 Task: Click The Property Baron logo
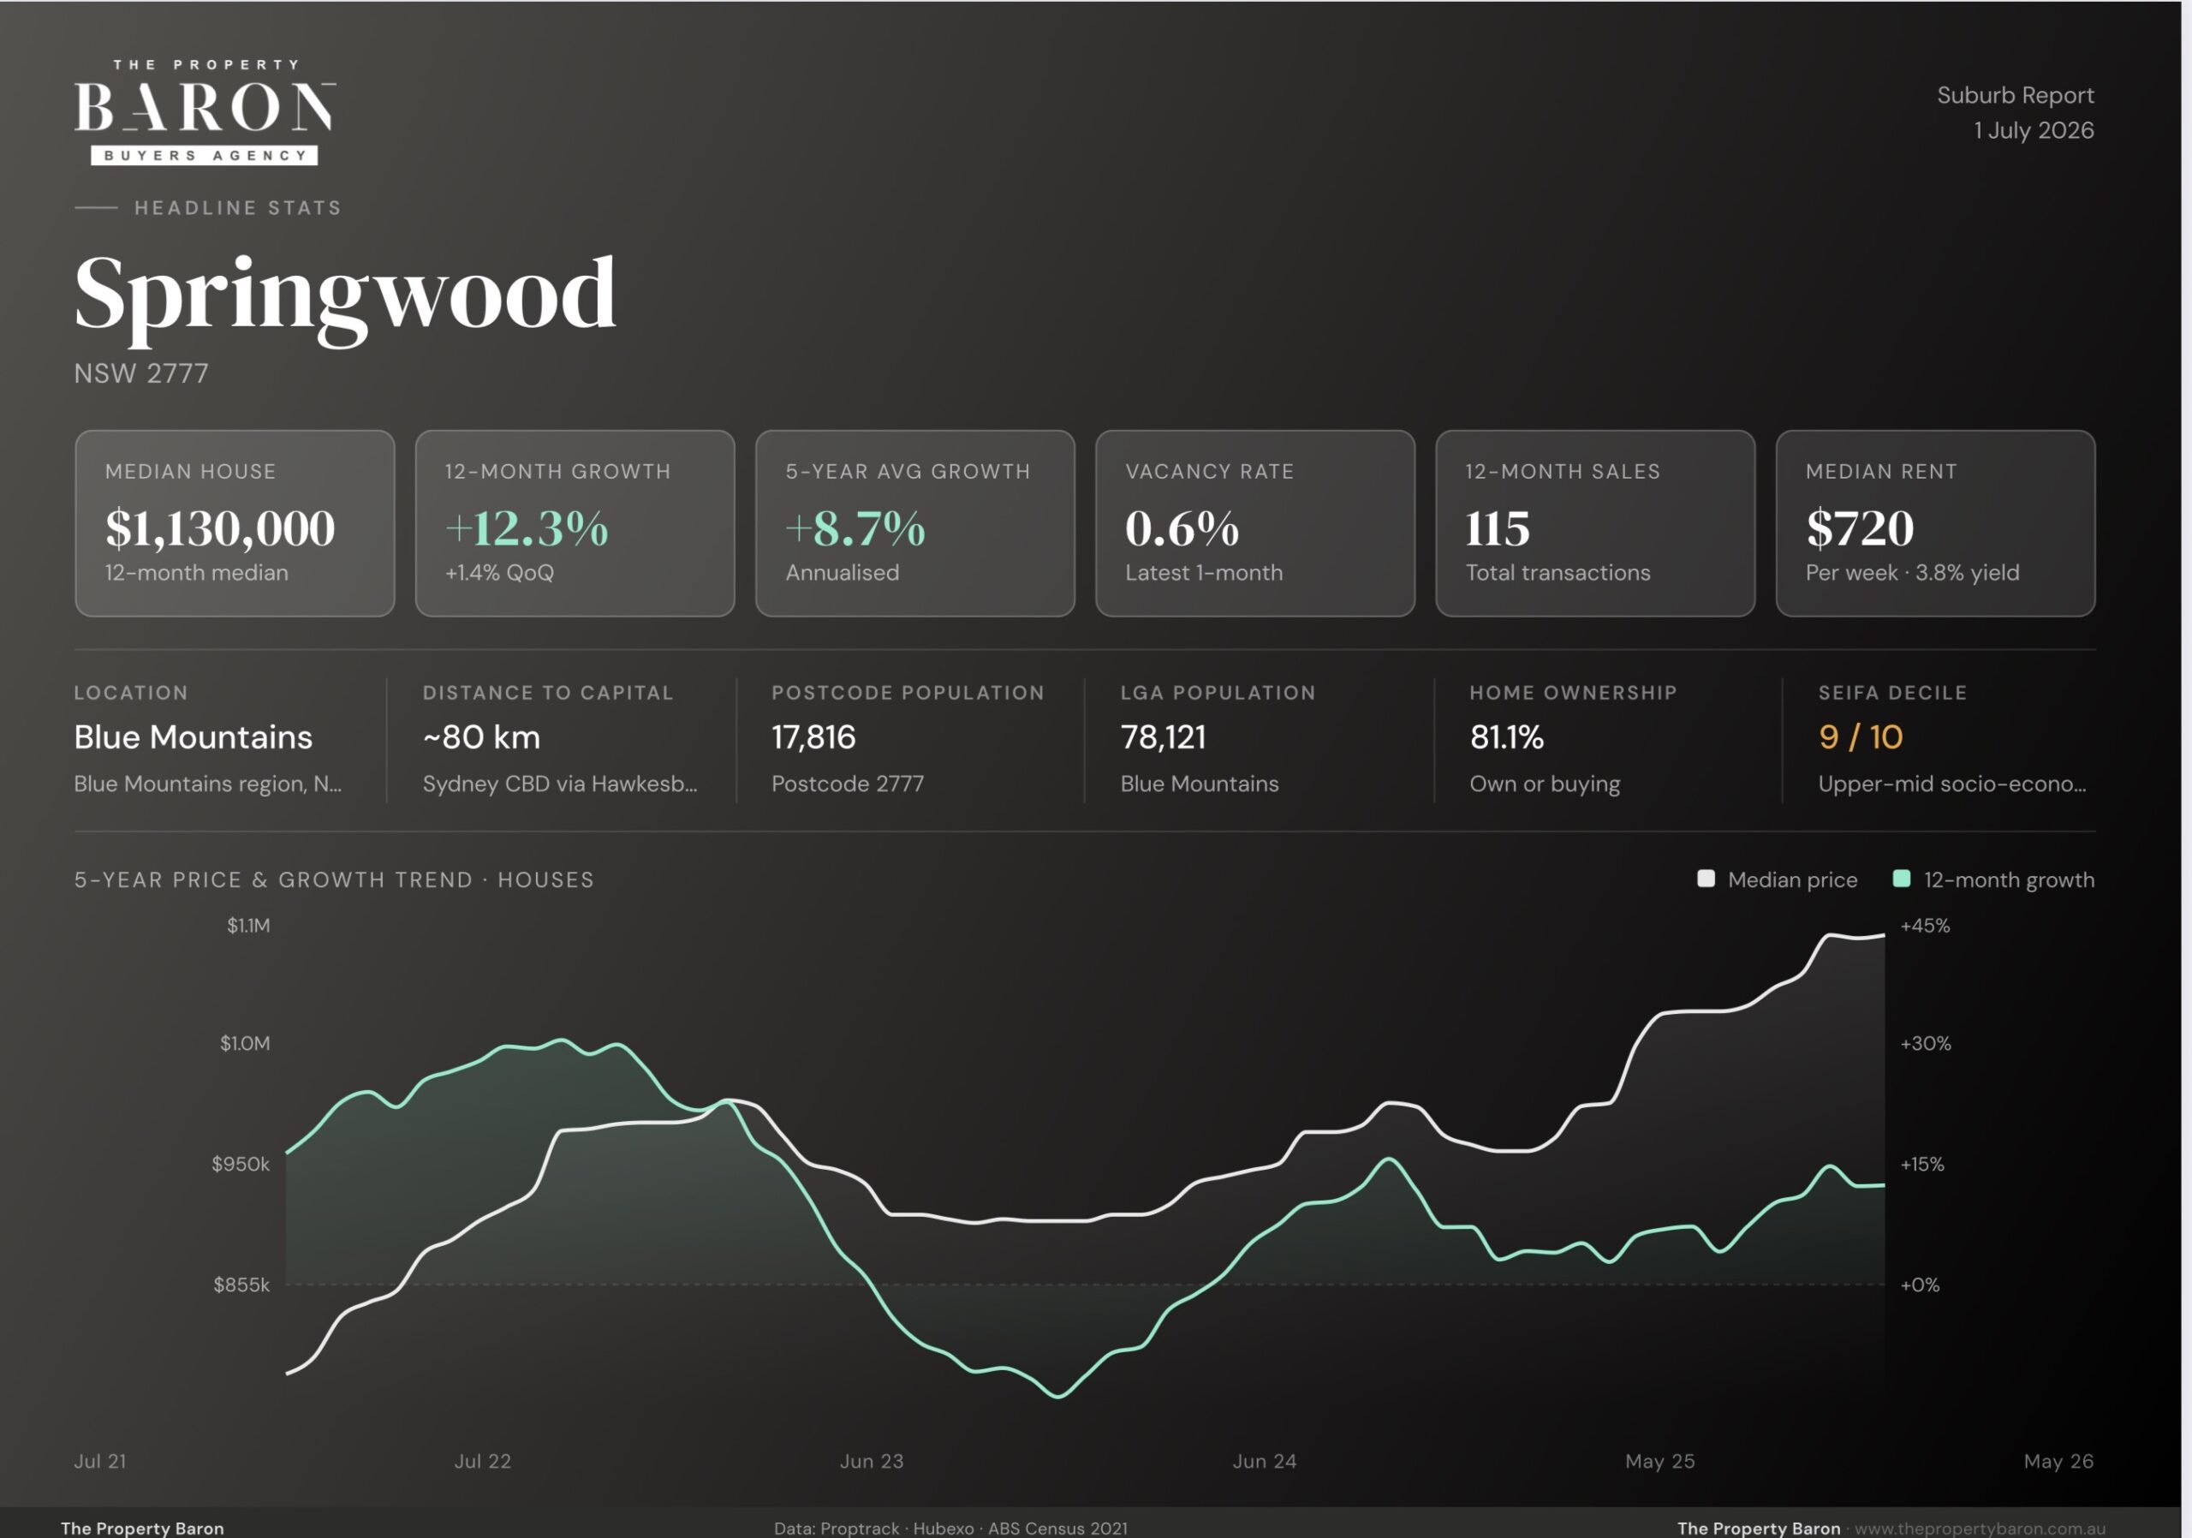click(205, 111)
